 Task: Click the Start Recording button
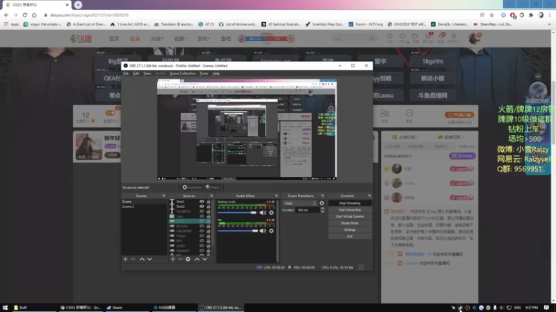350,210
